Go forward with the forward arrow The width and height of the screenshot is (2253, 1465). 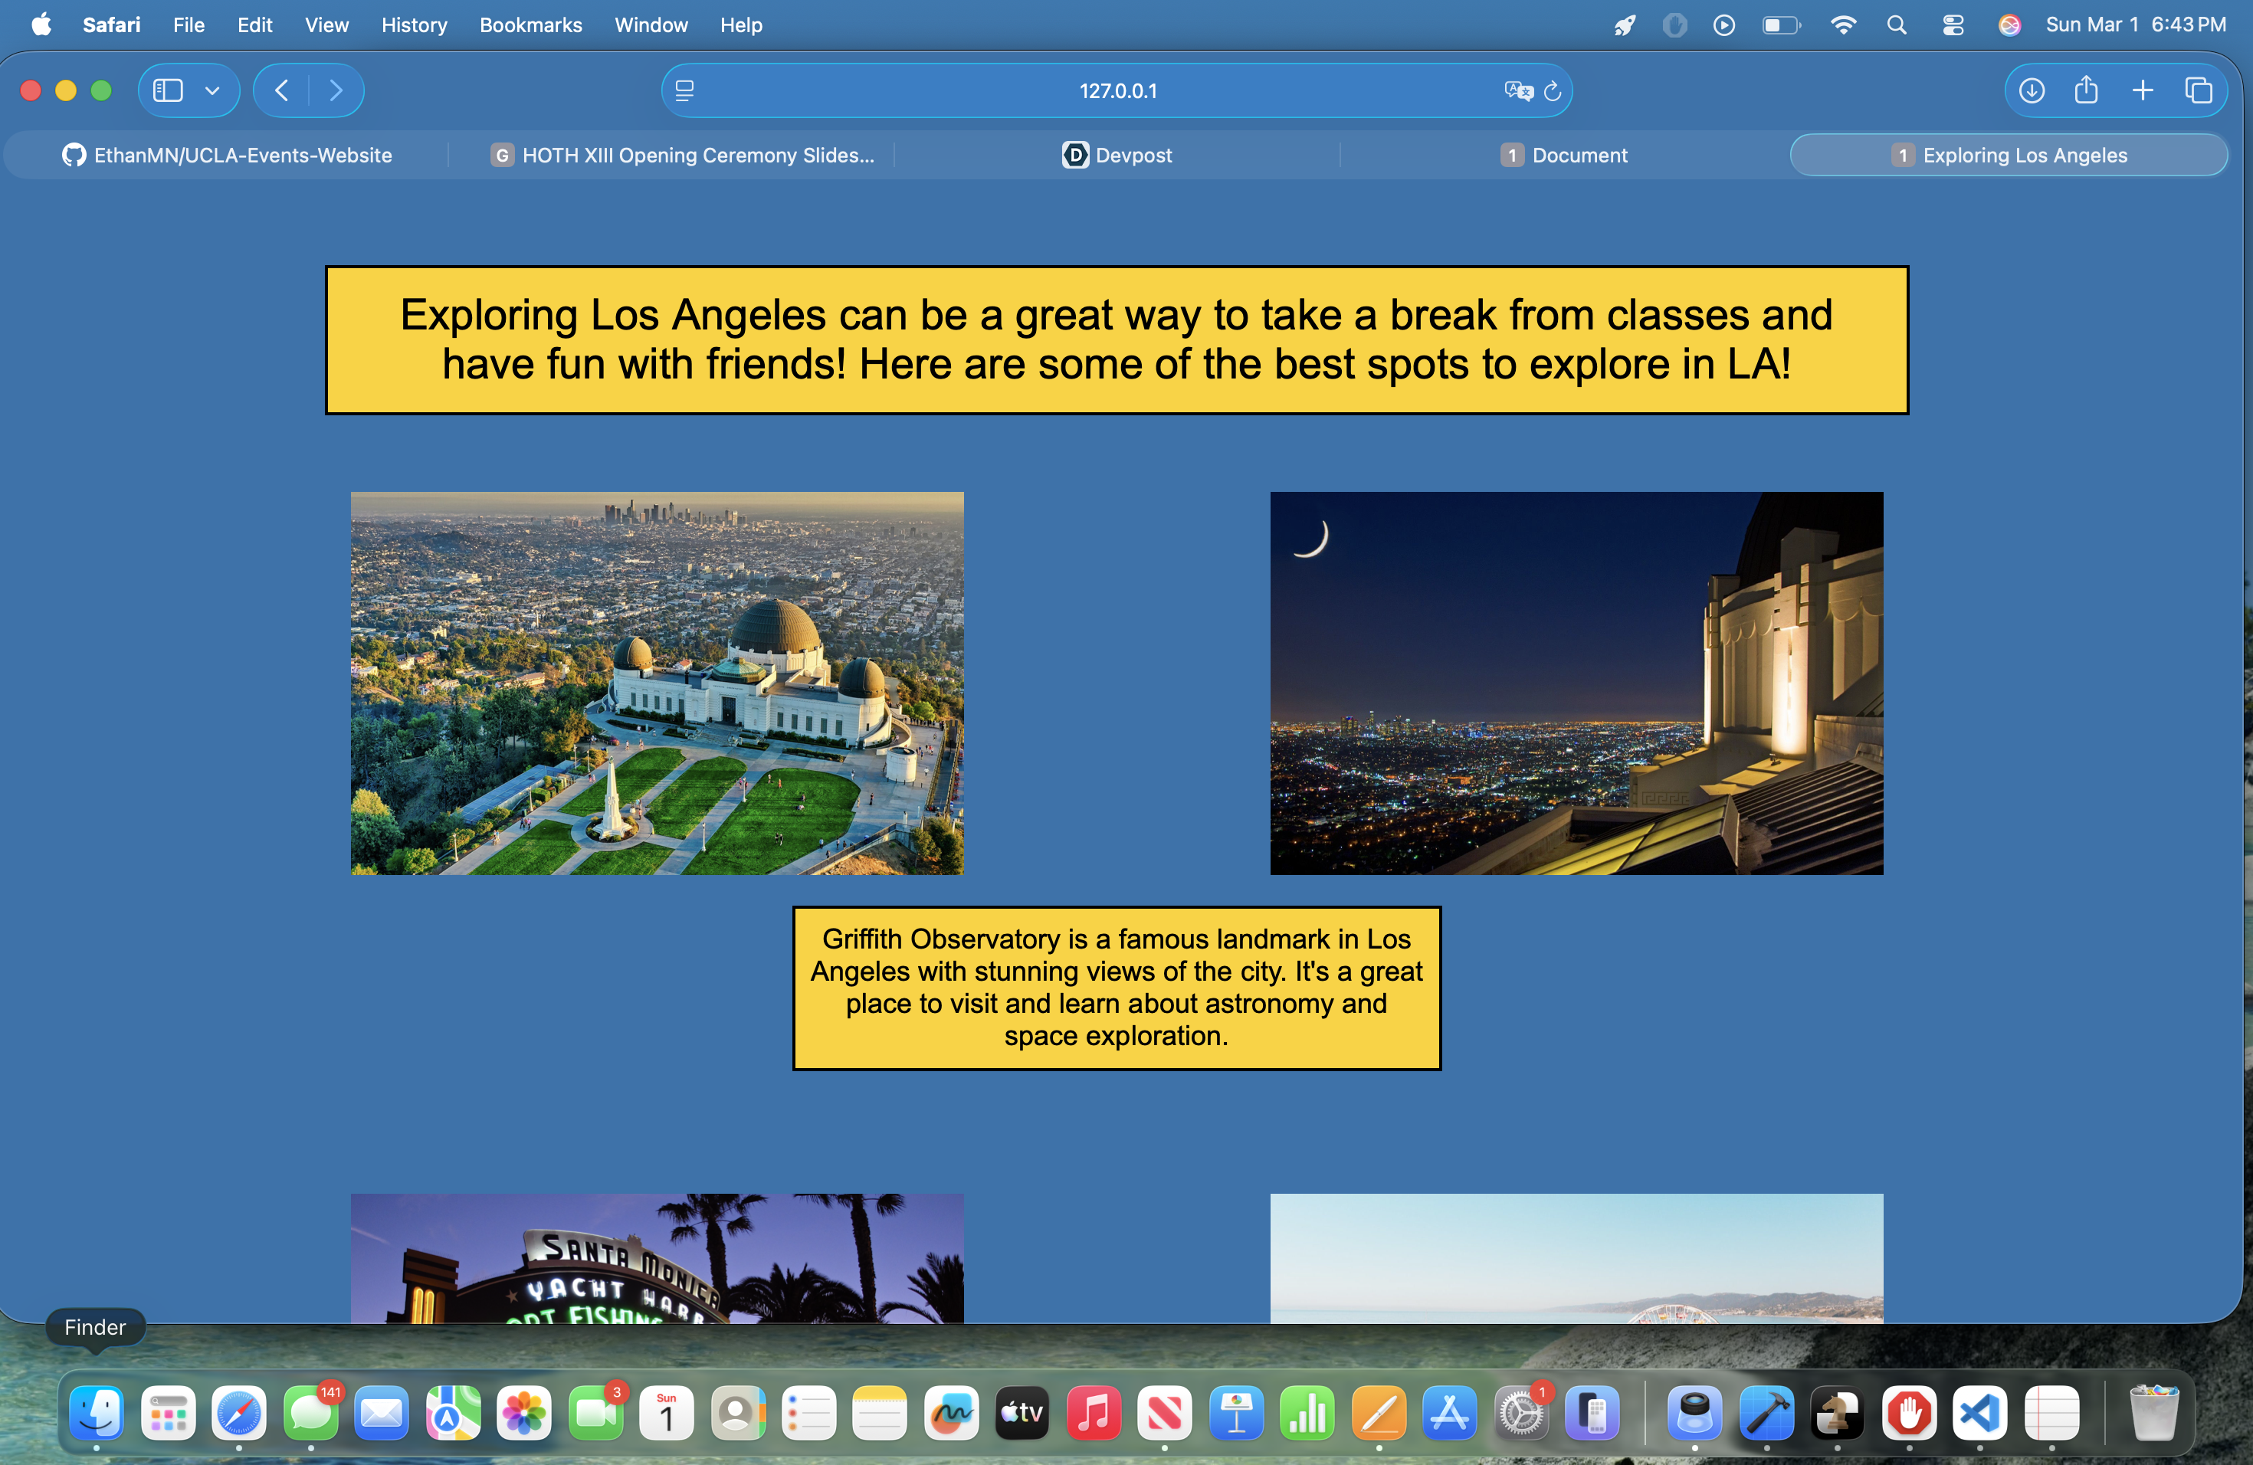click(x=336, y=91)
